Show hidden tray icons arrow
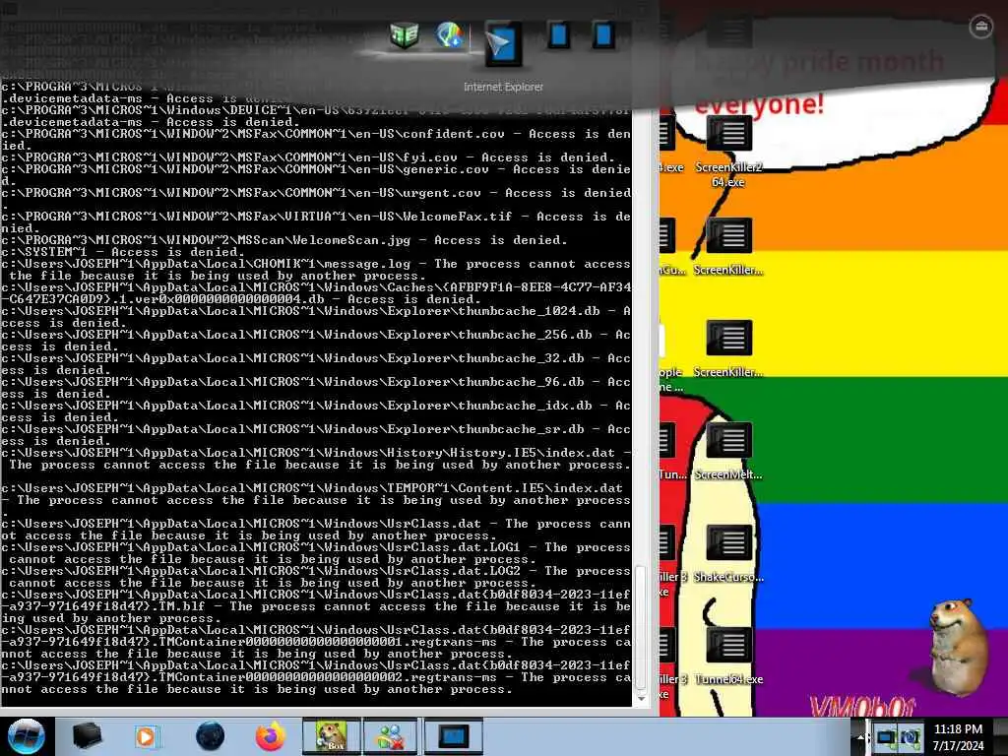The width and height of the screenshot is (1008, 756). coord(860,737)
